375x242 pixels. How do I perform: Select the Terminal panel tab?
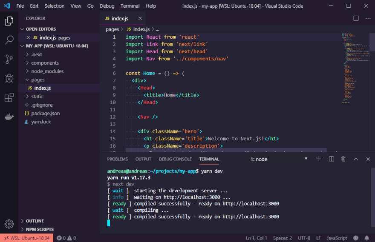[209, 159]
